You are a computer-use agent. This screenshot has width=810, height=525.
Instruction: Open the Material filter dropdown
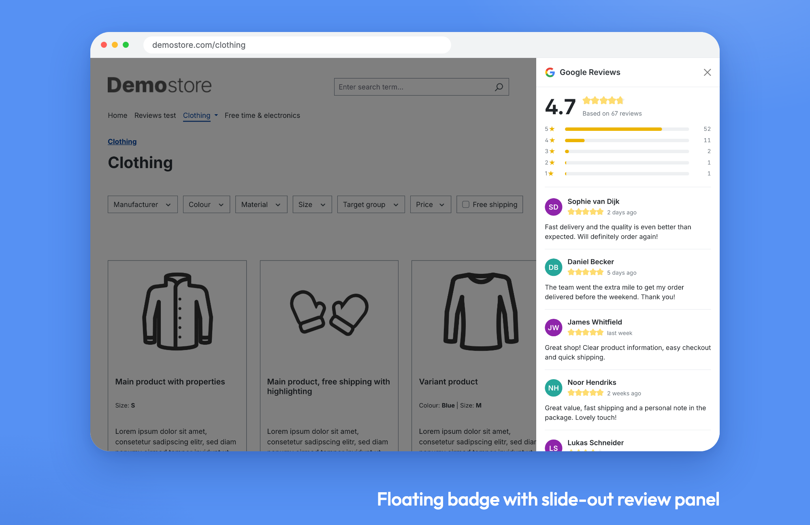(x=261, y=205)
